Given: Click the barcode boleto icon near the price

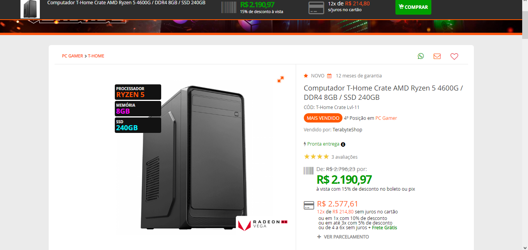Looking at the screenshot, I should 308,171.
